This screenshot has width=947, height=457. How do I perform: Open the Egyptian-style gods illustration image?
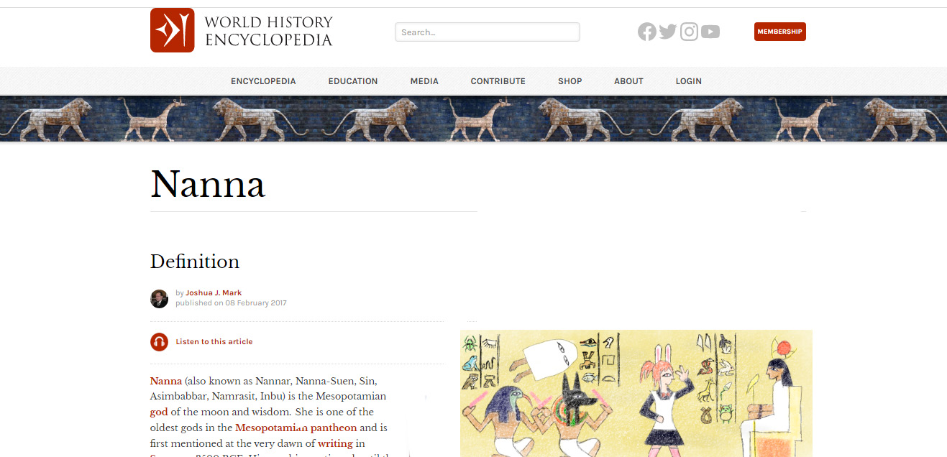tap(636, 394)
